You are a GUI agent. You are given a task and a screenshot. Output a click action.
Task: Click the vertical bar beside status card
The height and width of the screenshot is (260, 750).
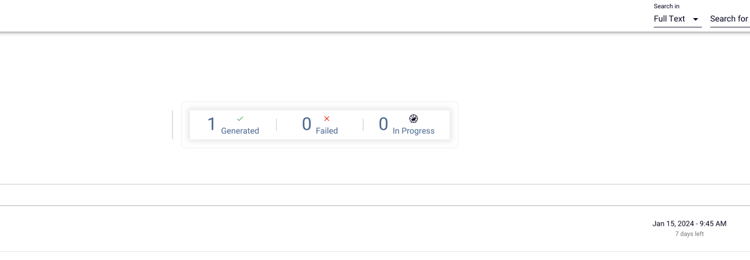172,125
